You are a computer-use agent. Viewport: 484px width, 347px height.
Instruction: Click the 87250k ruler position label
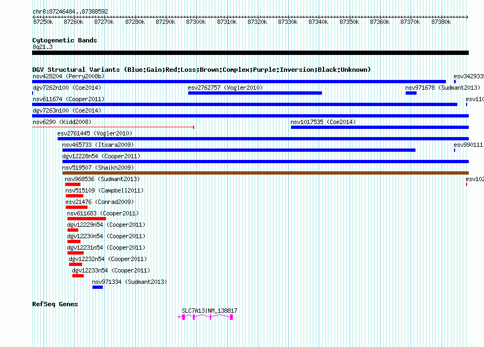point(43,22)
